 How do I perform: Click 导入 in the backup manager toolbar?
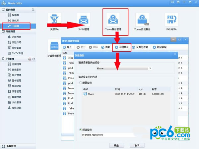click(x=67, y=47)
